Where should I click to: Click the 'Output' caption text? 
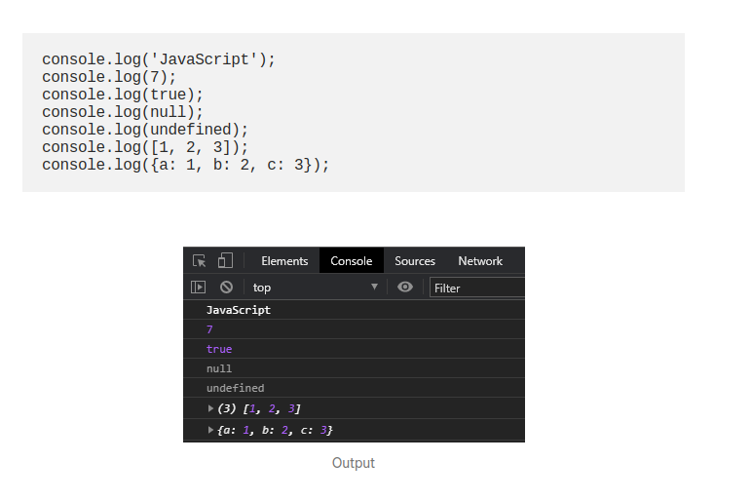click(x=354, y=463)
